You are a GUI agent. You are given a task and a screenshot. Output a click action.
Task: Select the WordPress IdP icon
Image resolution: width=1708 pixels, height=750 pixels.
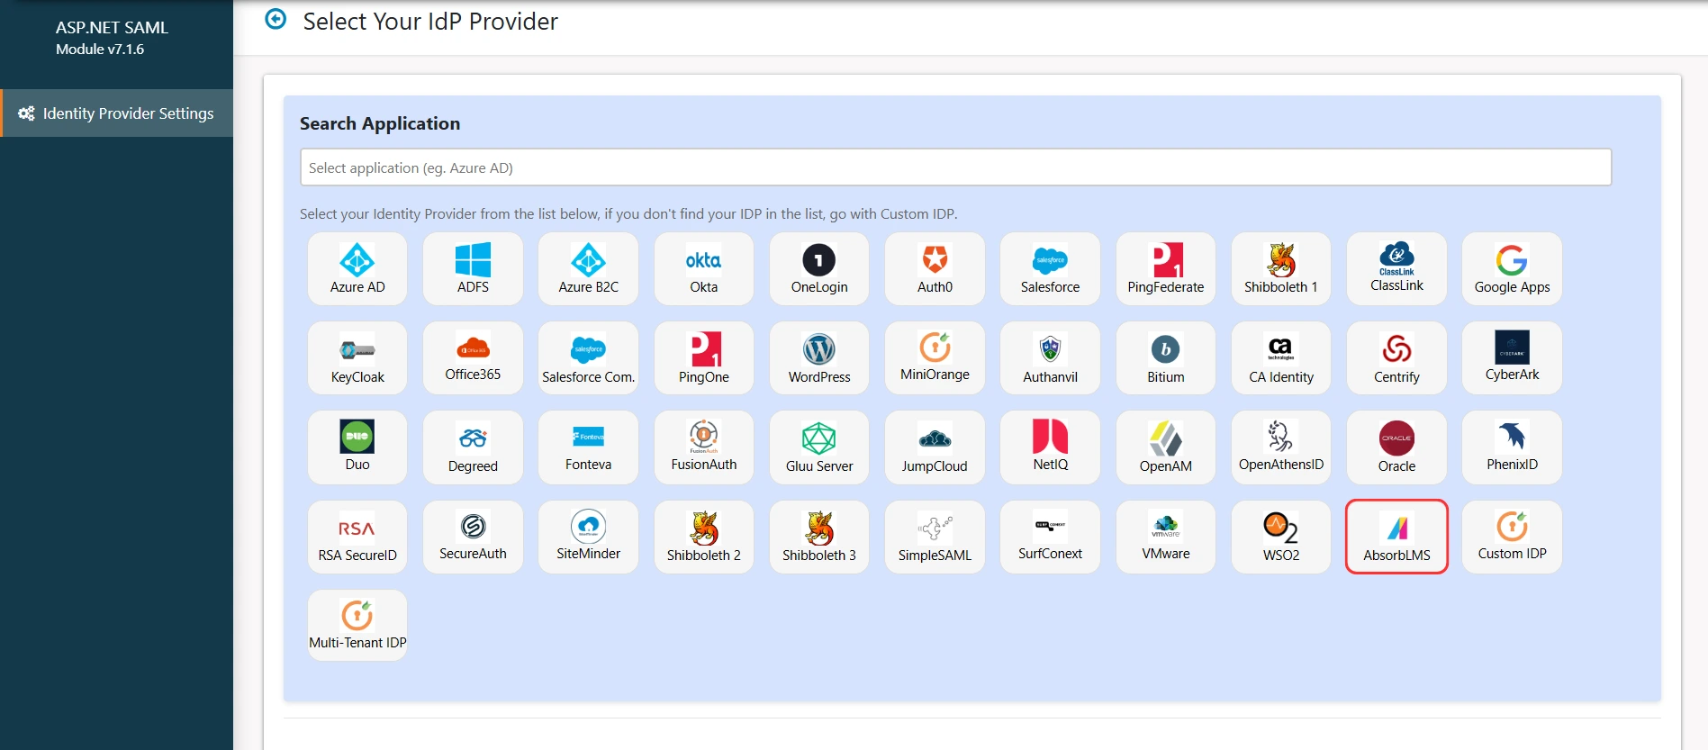click(x=818, y=357)
